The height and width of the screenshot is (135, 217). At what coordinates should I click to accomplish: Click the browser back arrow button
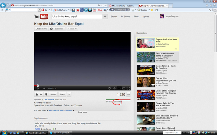(x=3, y=5)
